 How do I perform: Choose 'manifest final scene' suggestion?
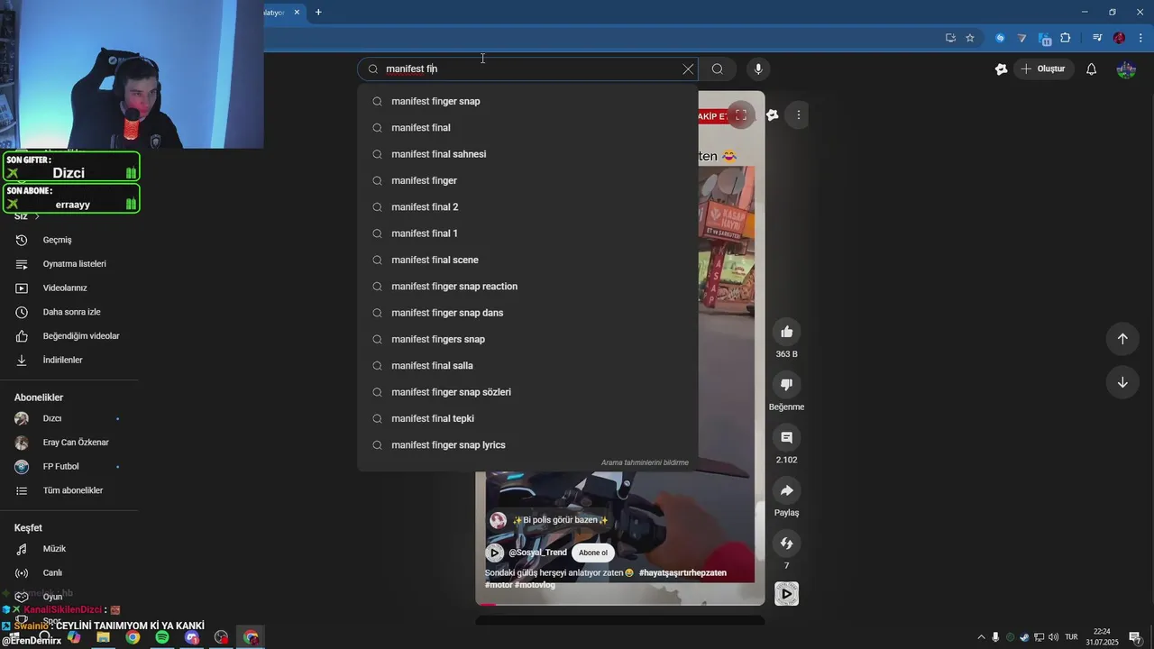[527, 260]
